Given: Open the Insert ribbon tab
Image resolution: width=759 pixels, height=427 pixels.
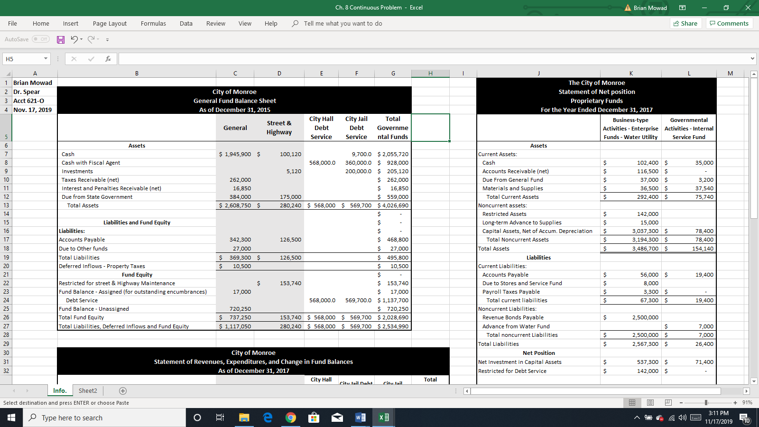Looking at the screenshot, I should click(71, 23).
